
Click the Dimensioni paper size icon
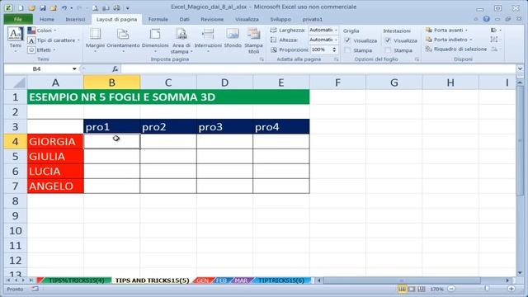155,34
